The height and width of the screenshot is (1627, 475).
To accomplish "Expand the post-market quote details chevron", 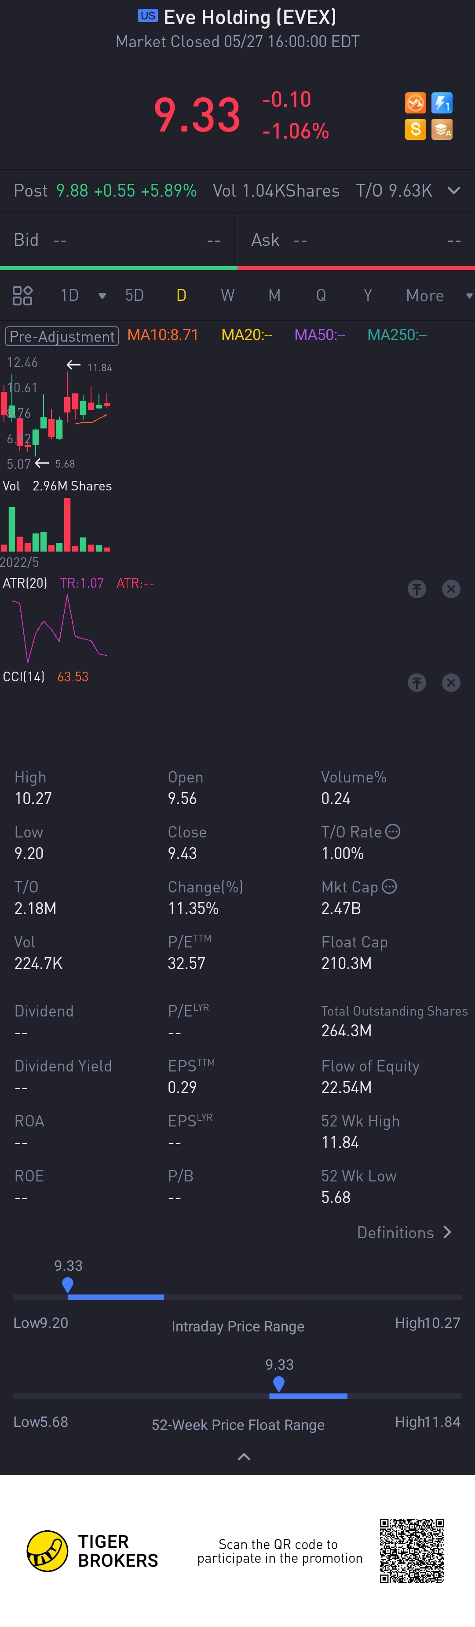I will pos(453,191).
